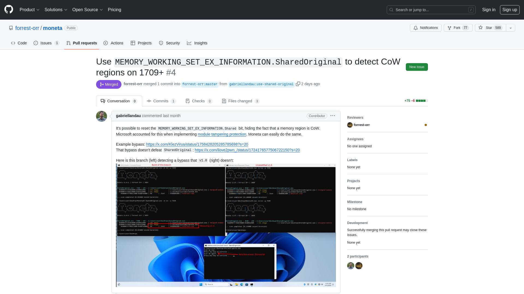Image resolution: width=524 pixels, height=294 pixels.
Task: Click the '2 days ago' merge timestamp
Action: point(311,84)
